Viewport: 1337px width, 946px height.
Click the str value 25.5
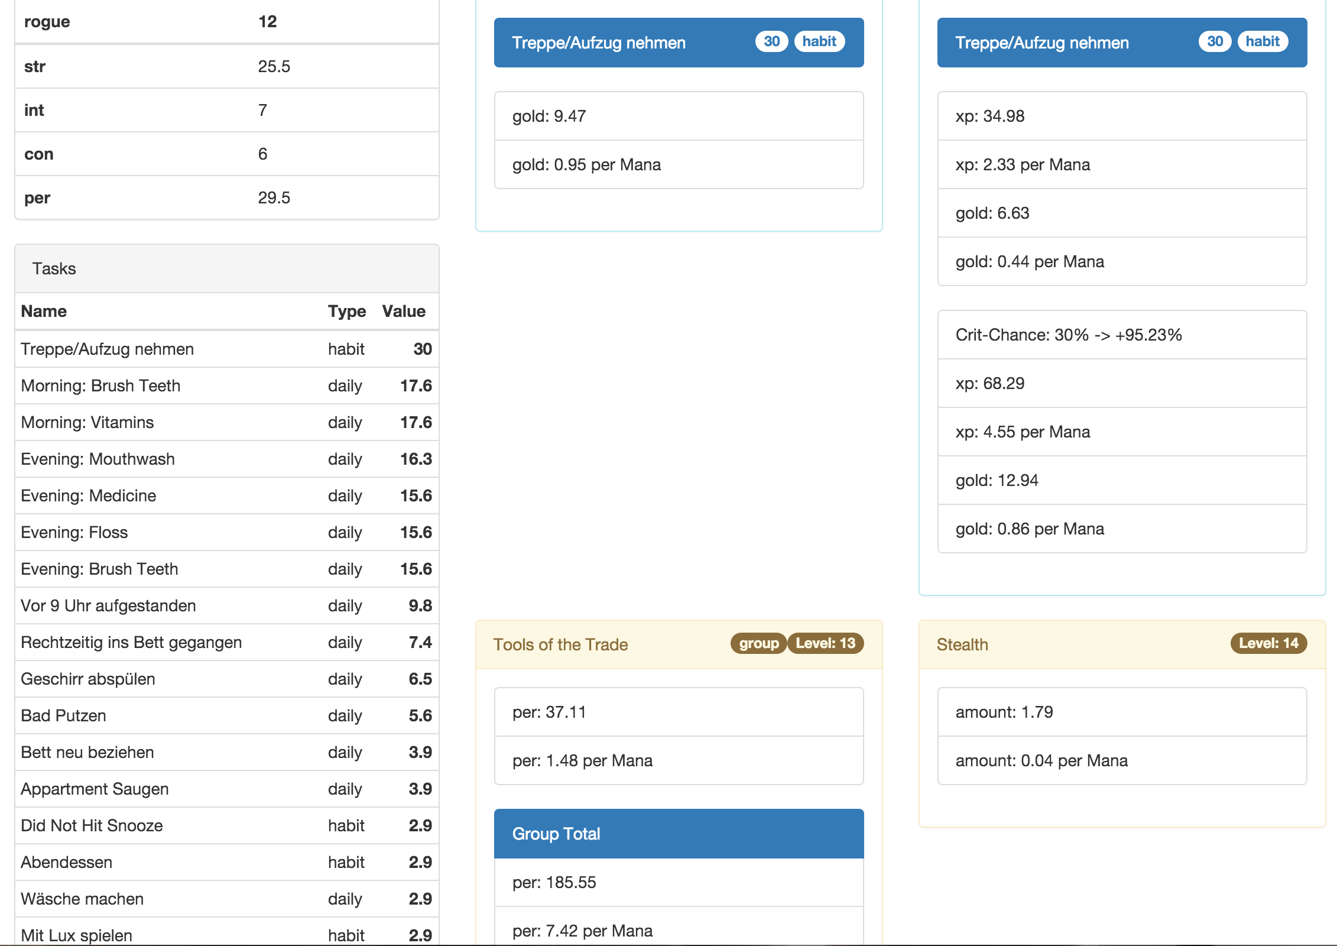274,66
